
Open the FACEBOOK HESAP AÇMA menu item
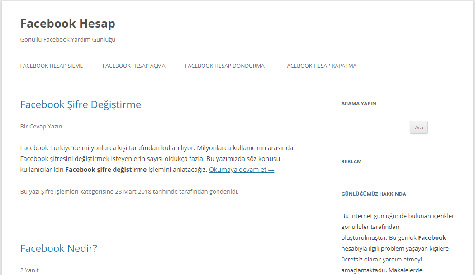pos(134,66)
